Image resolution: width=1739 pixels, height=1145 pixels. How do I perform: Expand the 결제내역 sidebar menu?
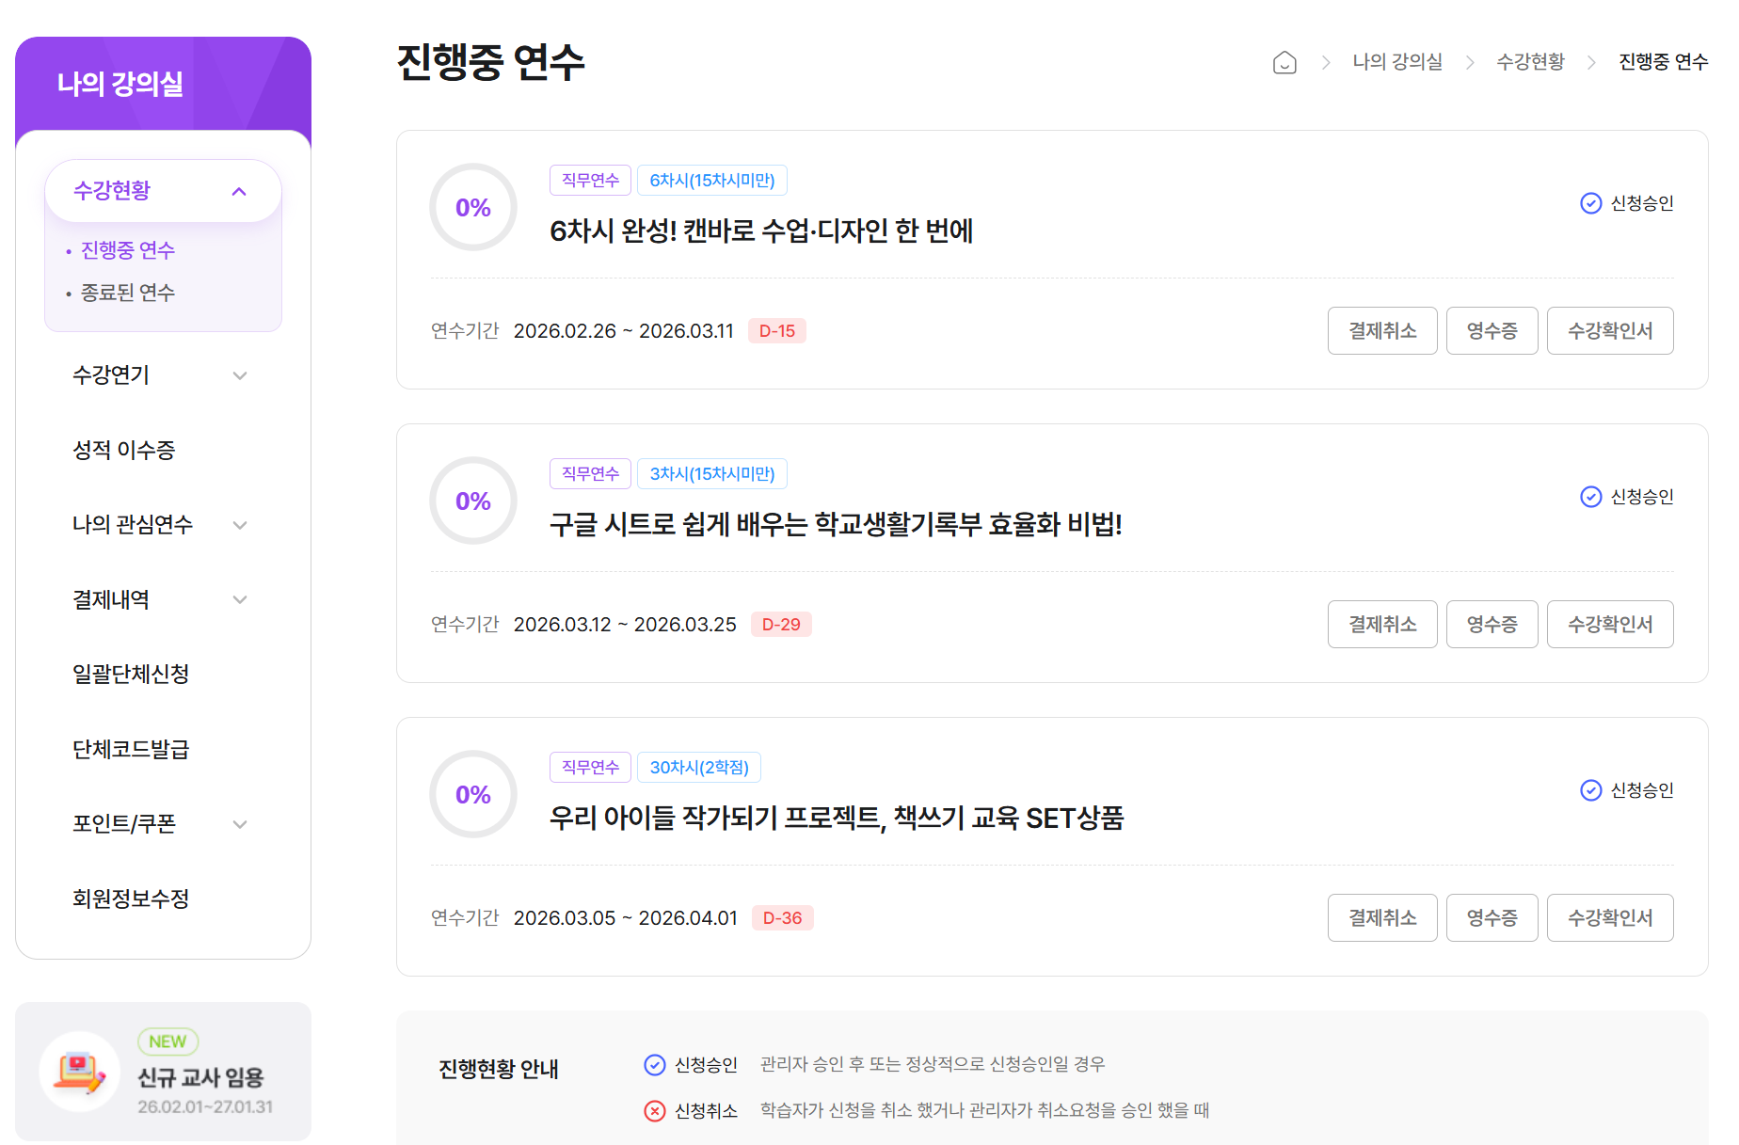[240, 599]
